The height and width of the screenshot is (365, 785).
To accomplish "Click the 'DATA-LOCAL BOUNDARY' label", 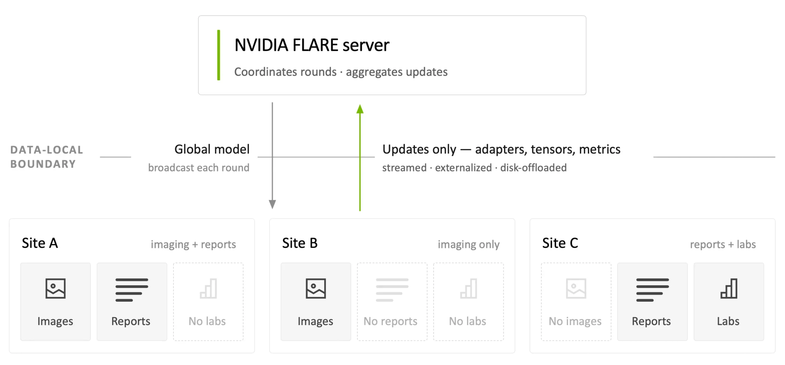I will (x=47, y=157).
